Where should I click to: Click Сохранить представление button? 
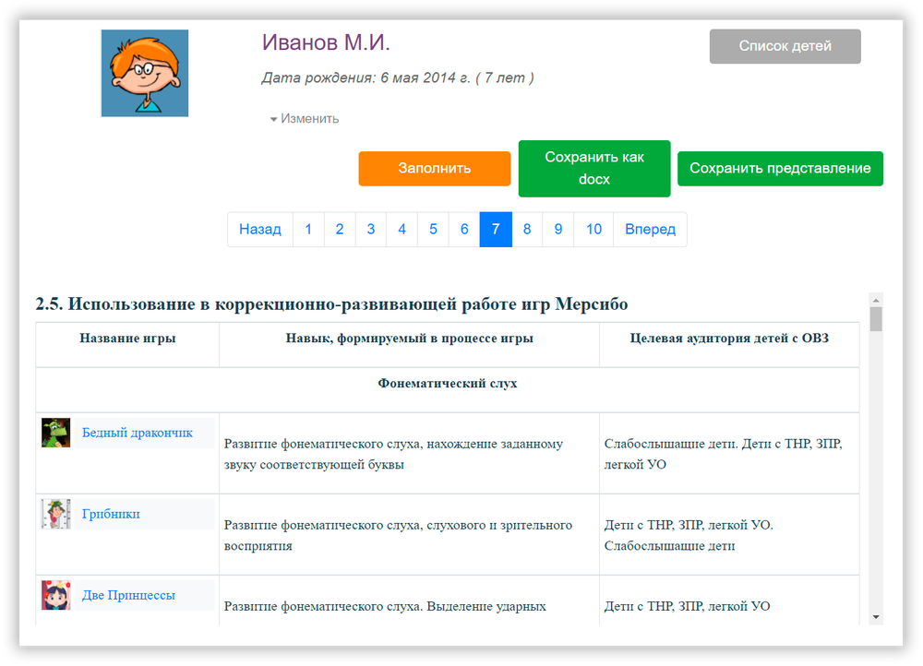[x=780, y=168]
